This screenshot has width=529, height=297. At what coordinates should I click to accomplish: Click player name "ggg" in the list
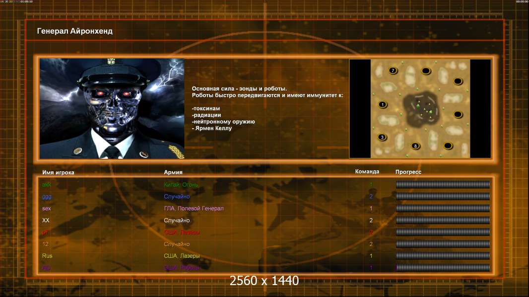click(47, 197)
